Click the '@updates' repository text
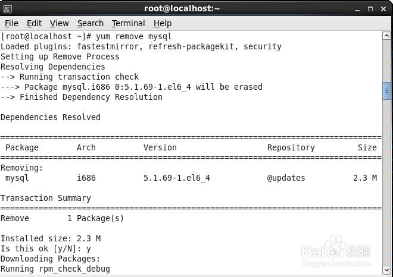The image size is (393, 277). tap(286, 178)
